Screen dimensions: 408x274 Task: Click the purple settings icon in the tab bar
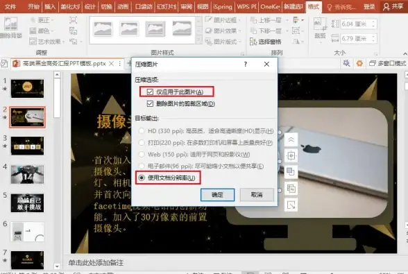click(x=346, y=63)
